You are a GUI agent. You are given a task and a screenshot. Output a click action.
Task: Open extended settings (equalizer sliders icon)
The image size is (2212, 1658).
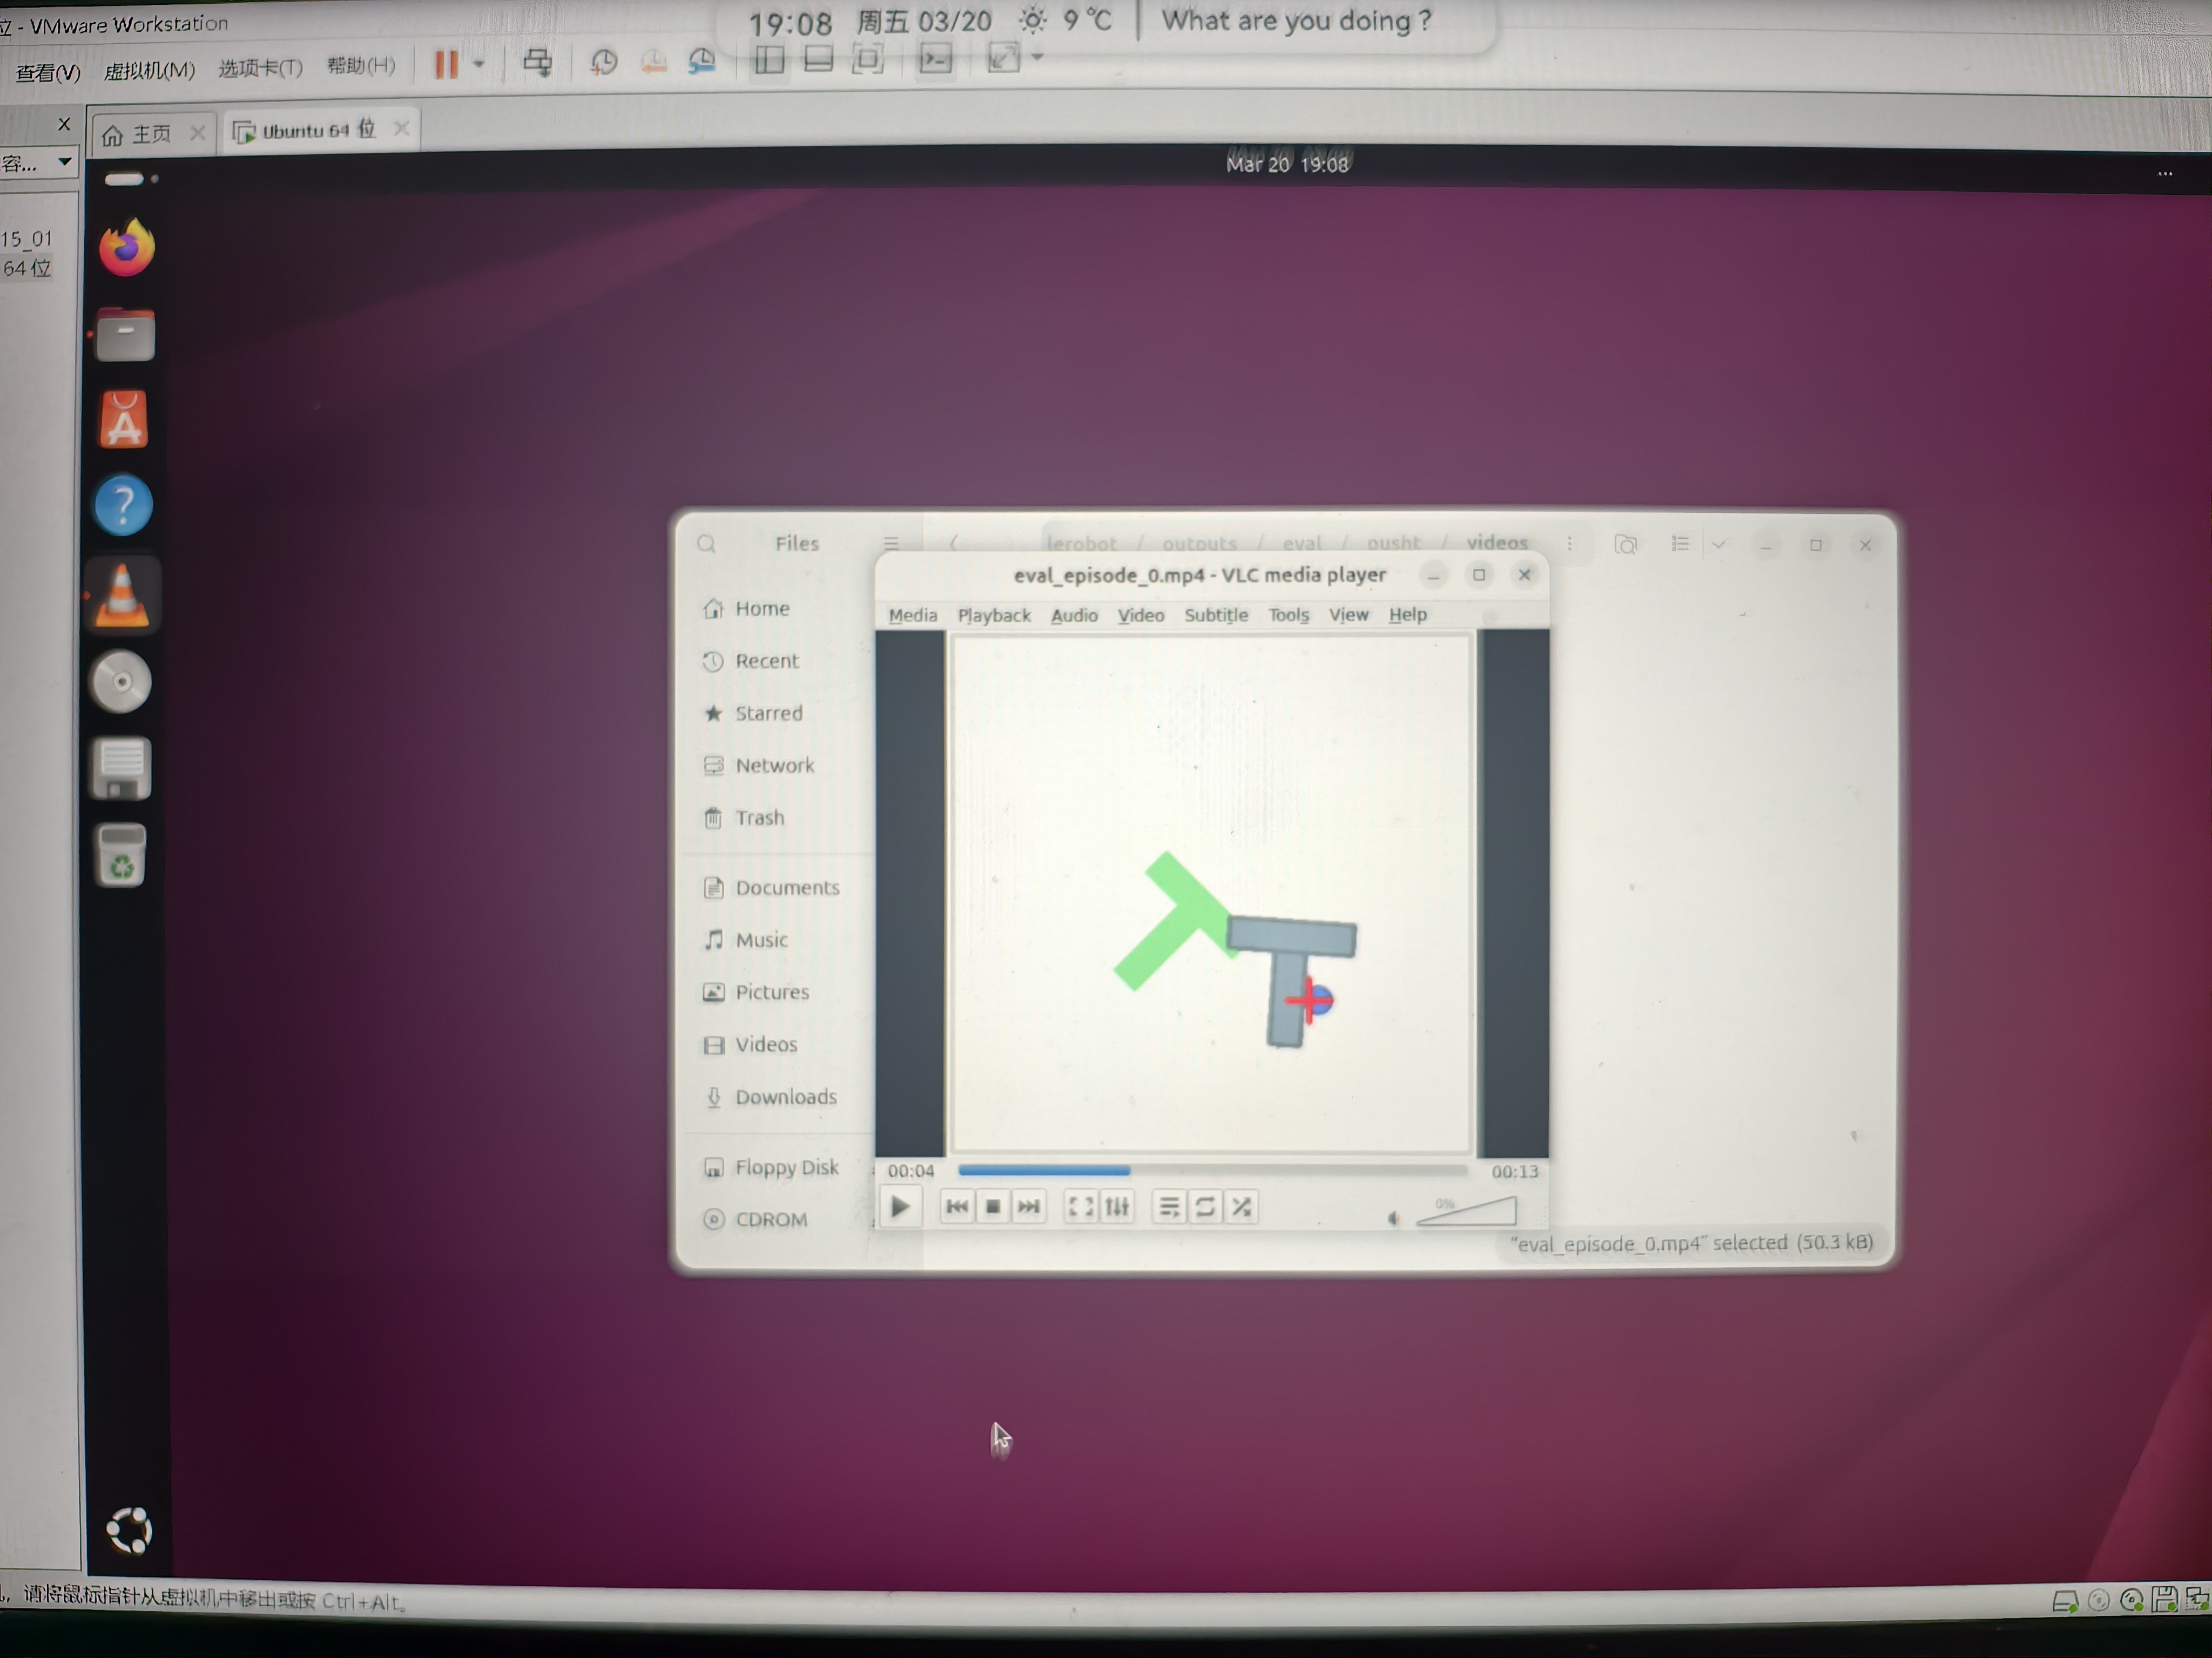(1117, 1206)
